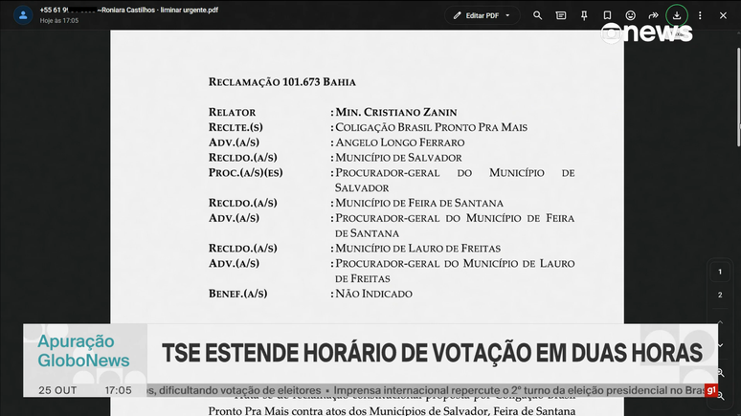Click the text 'Município de Lauro de Freitas'
The height and width of the screenshot is (416, 741).
tap(417, 249)
